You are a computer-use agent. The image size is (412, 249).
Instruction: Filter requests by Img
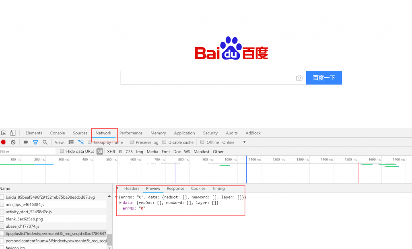click(140, 152)
